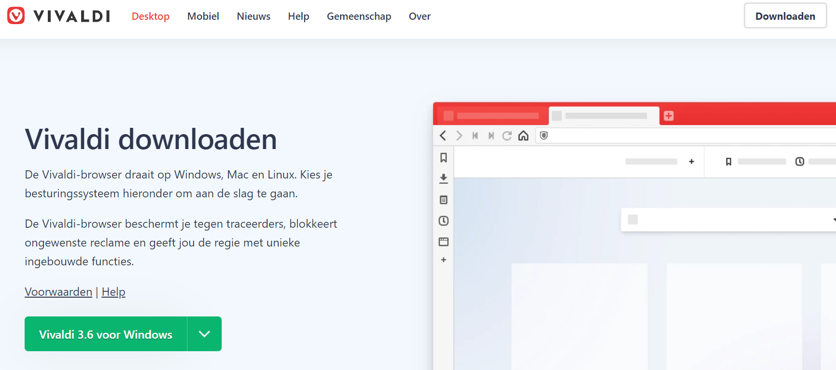Expand the download options dropdown arrow

pos(204,334)
